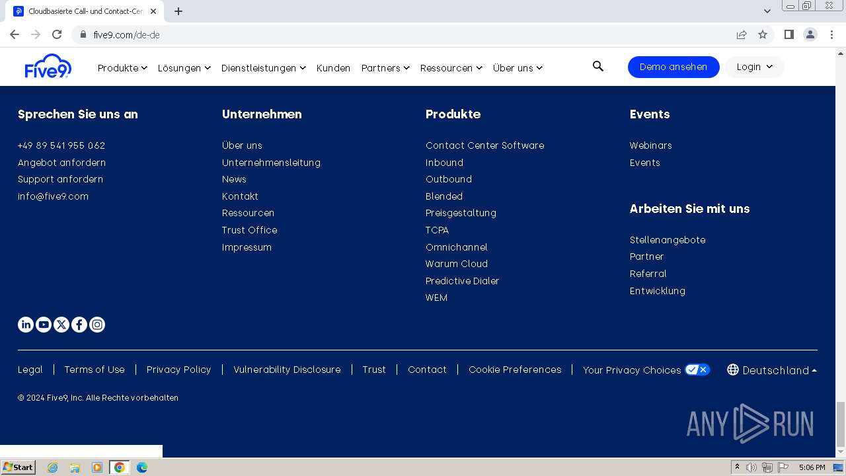
Task: Open Contact Center Software link
Action: click(x=484, y=145)
